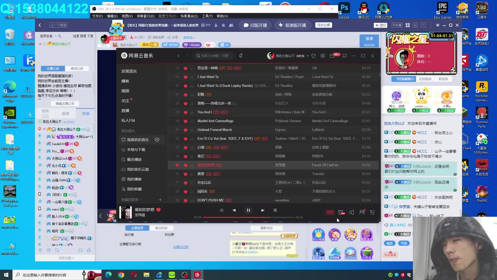This screenshot has height=280, width=497.
Task: Click 编辑主播公告 button
Action: click(65, 103)
